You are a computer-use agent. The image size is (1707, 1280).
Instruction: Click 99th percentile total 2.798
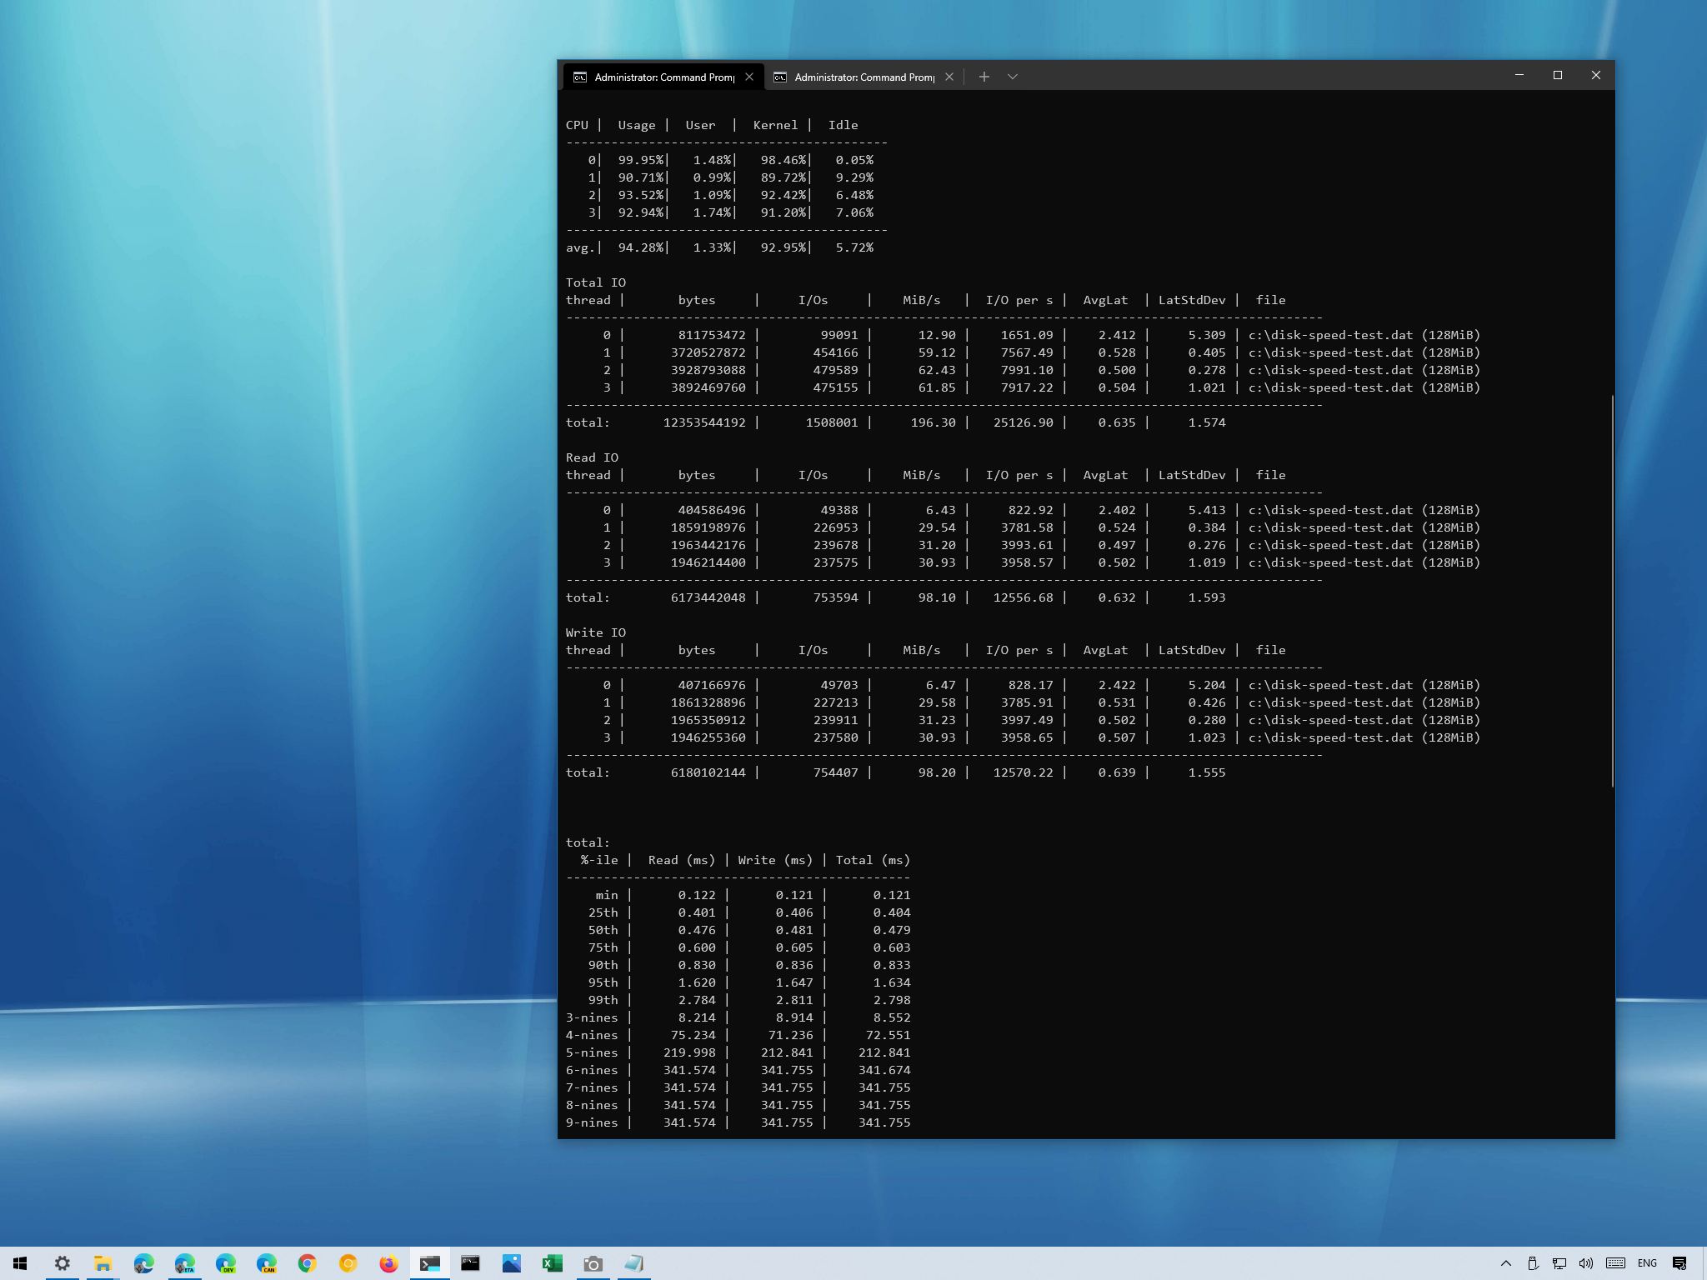click(x=892, y=1000)
